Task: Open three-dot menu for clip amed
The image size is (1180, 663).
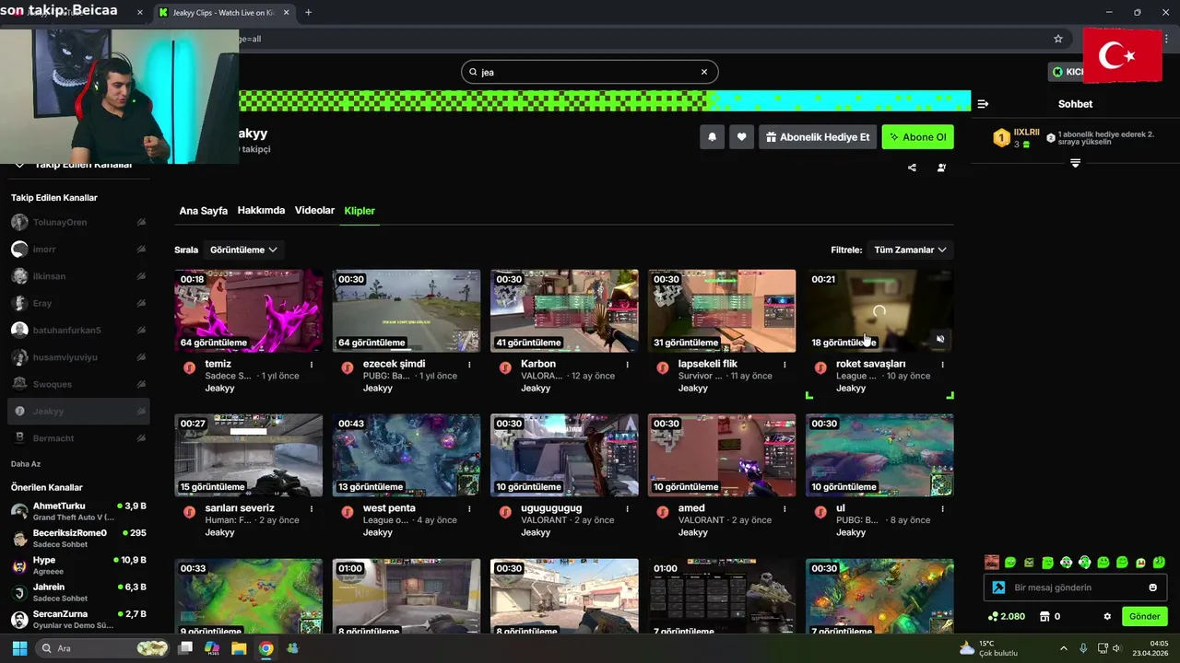Action: pyautogui.click(x=785, y=509)
